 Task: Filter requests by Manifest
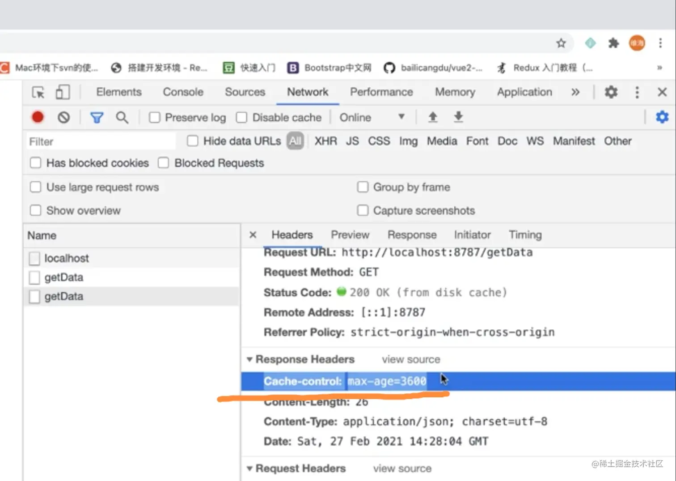click(x=574, y=141)
